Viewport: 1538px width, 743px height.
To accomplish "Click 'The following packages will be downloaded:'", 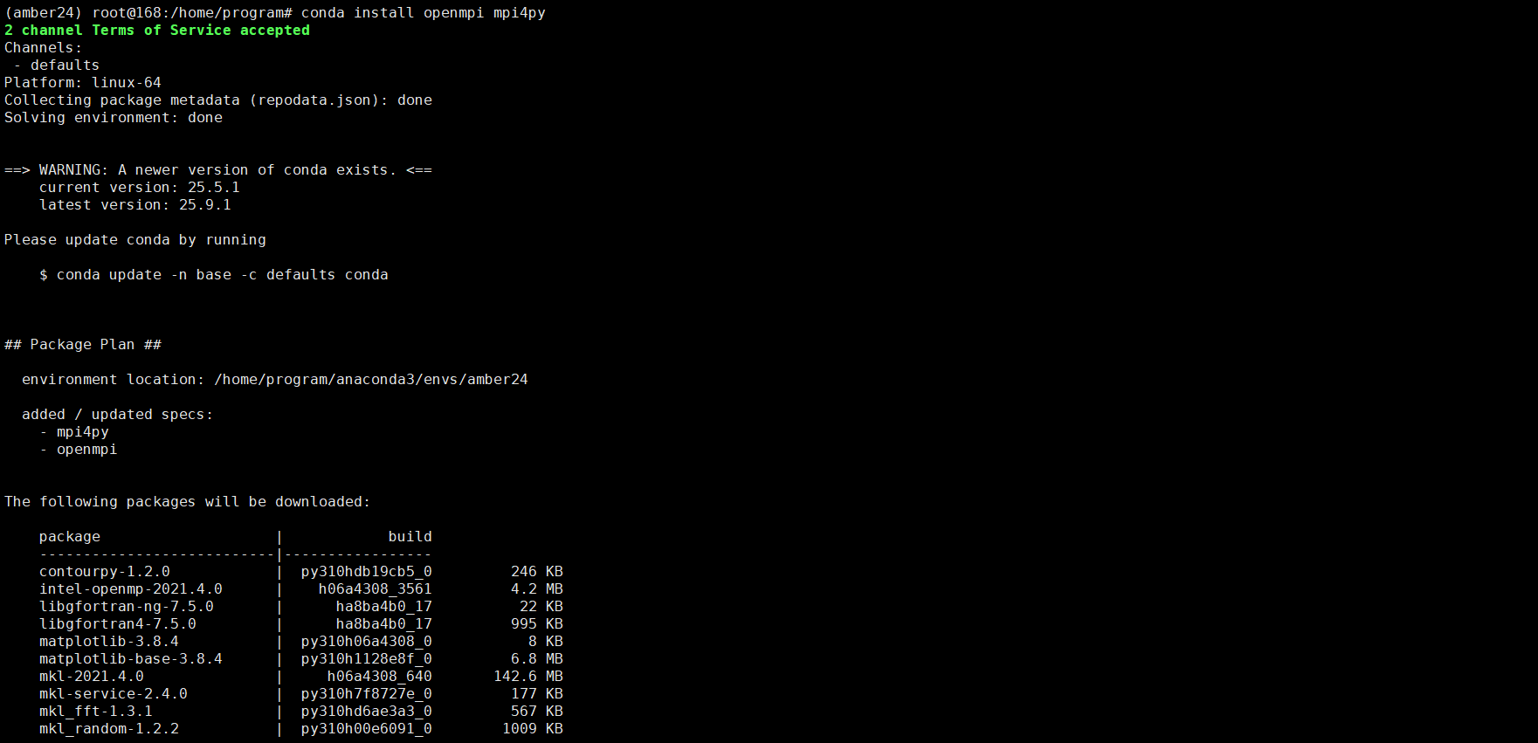I will click(188, 502).
